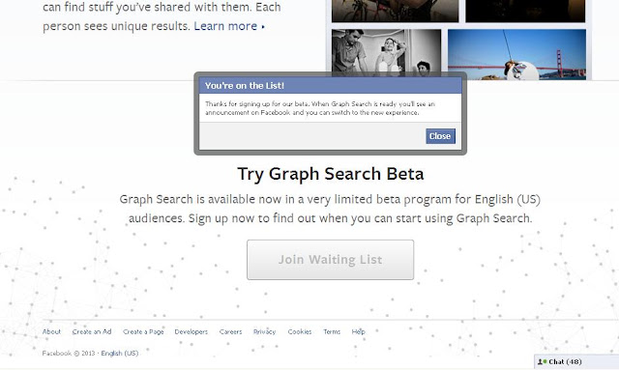Select the black and white kitchen photo
Image resolution: width=619 pixels, height=370 pixels.
[x=386, y=52]
